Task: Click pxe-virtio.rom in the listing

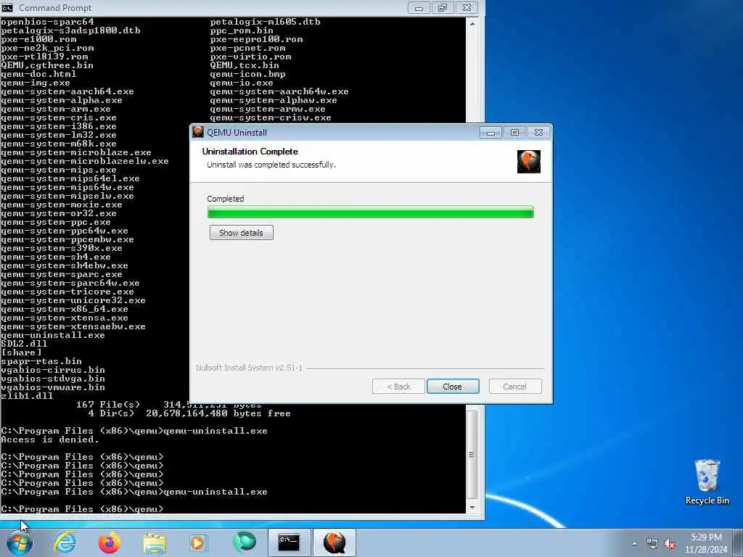Action: click(250, 57)
